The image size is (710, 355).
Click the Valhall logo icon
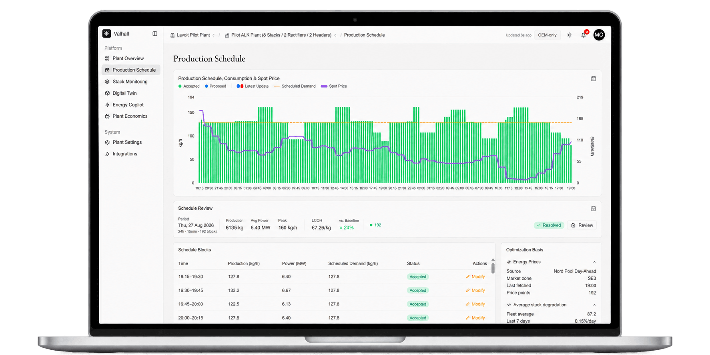tap(106, 34)
